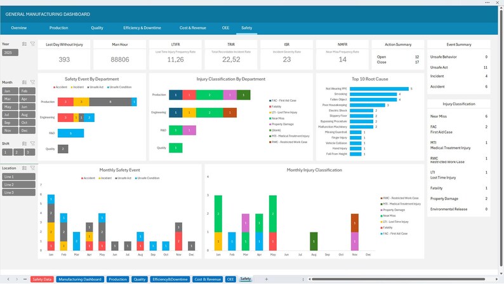Click the Open actions count in Action Summary

tap(417, 57)
